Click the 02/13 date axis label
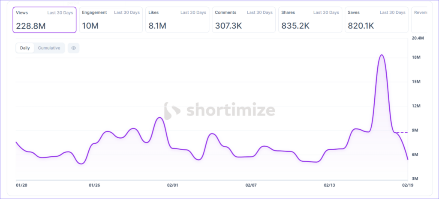The width and height of the screenshot is (439, 199). tap(329, 186)
